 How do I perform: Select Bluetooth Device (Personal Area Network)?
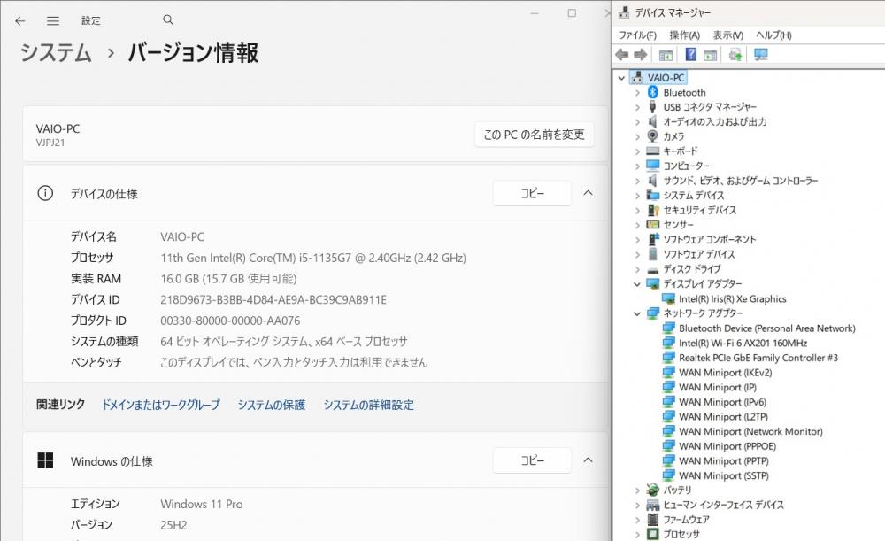point(766,328)
